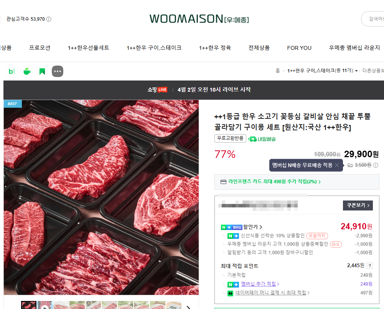Click the search input field at top right
The width and height of the screenshot is (384, 309).
(x=373, y=19)
